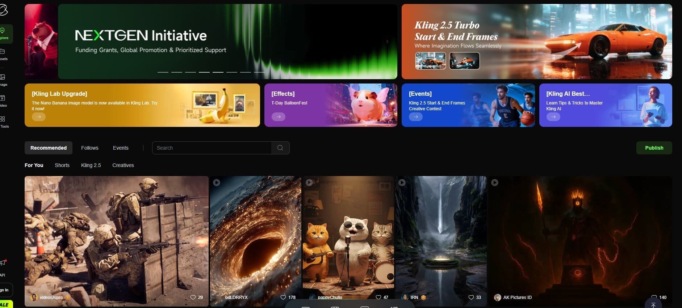The width and height of the screenshot is (682, 308).
Task: Like the videosAIpro soldier video
Action: 193,297
